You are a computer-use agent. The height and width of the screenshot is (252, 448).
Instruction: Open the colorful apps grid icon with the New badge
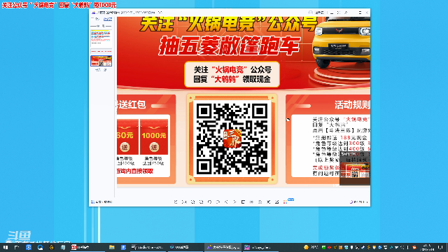coord(285,202)
